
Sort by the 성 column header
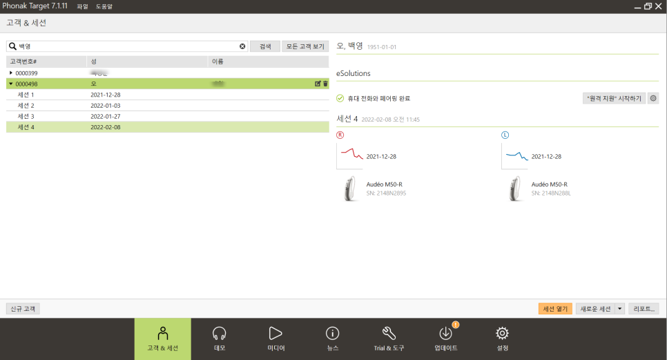147,61
